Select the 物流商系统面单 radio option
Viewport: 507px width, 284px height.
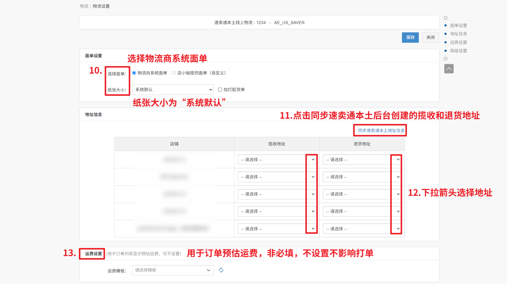coord(134,73)
